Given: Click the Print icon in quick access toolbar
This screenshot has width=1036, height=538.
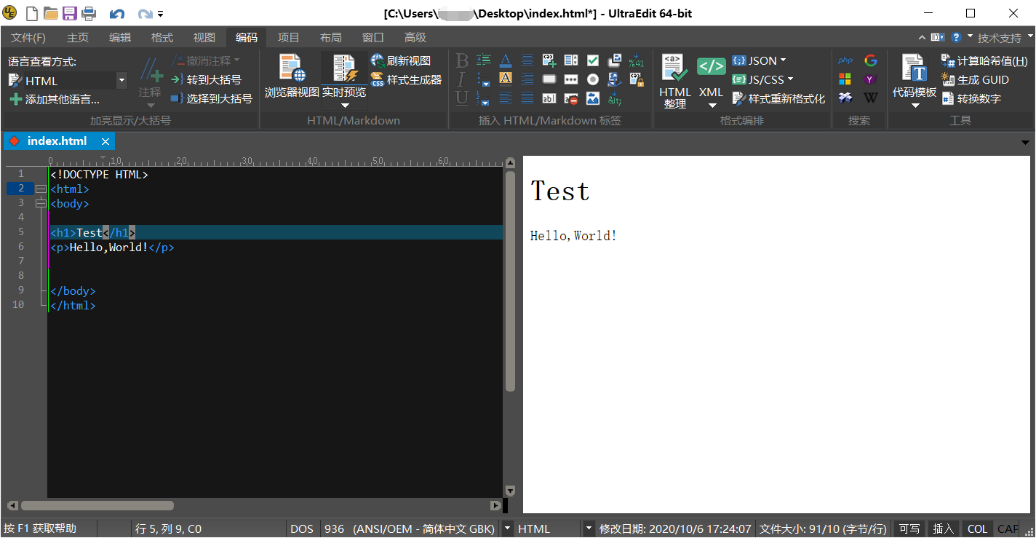Looking at the screenshot, I should (88, 13).
